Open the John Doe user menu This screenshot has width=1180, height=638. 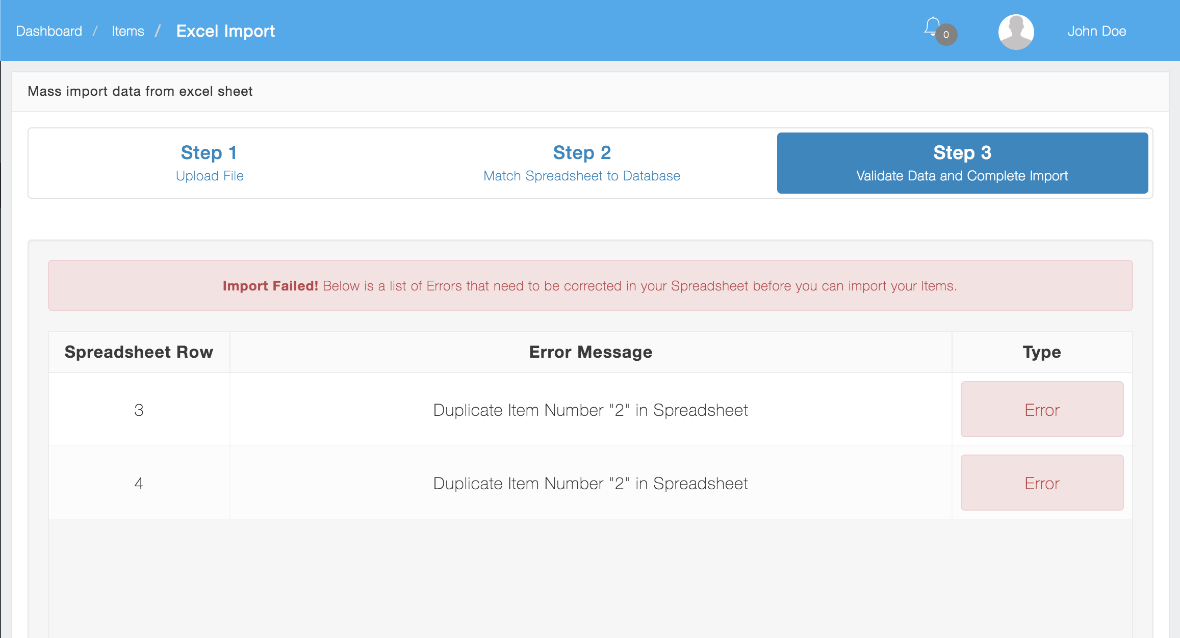1096,32
